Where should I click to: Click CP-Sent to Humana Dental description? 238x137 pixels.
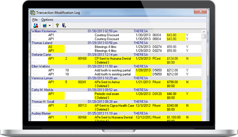[113, 59]
